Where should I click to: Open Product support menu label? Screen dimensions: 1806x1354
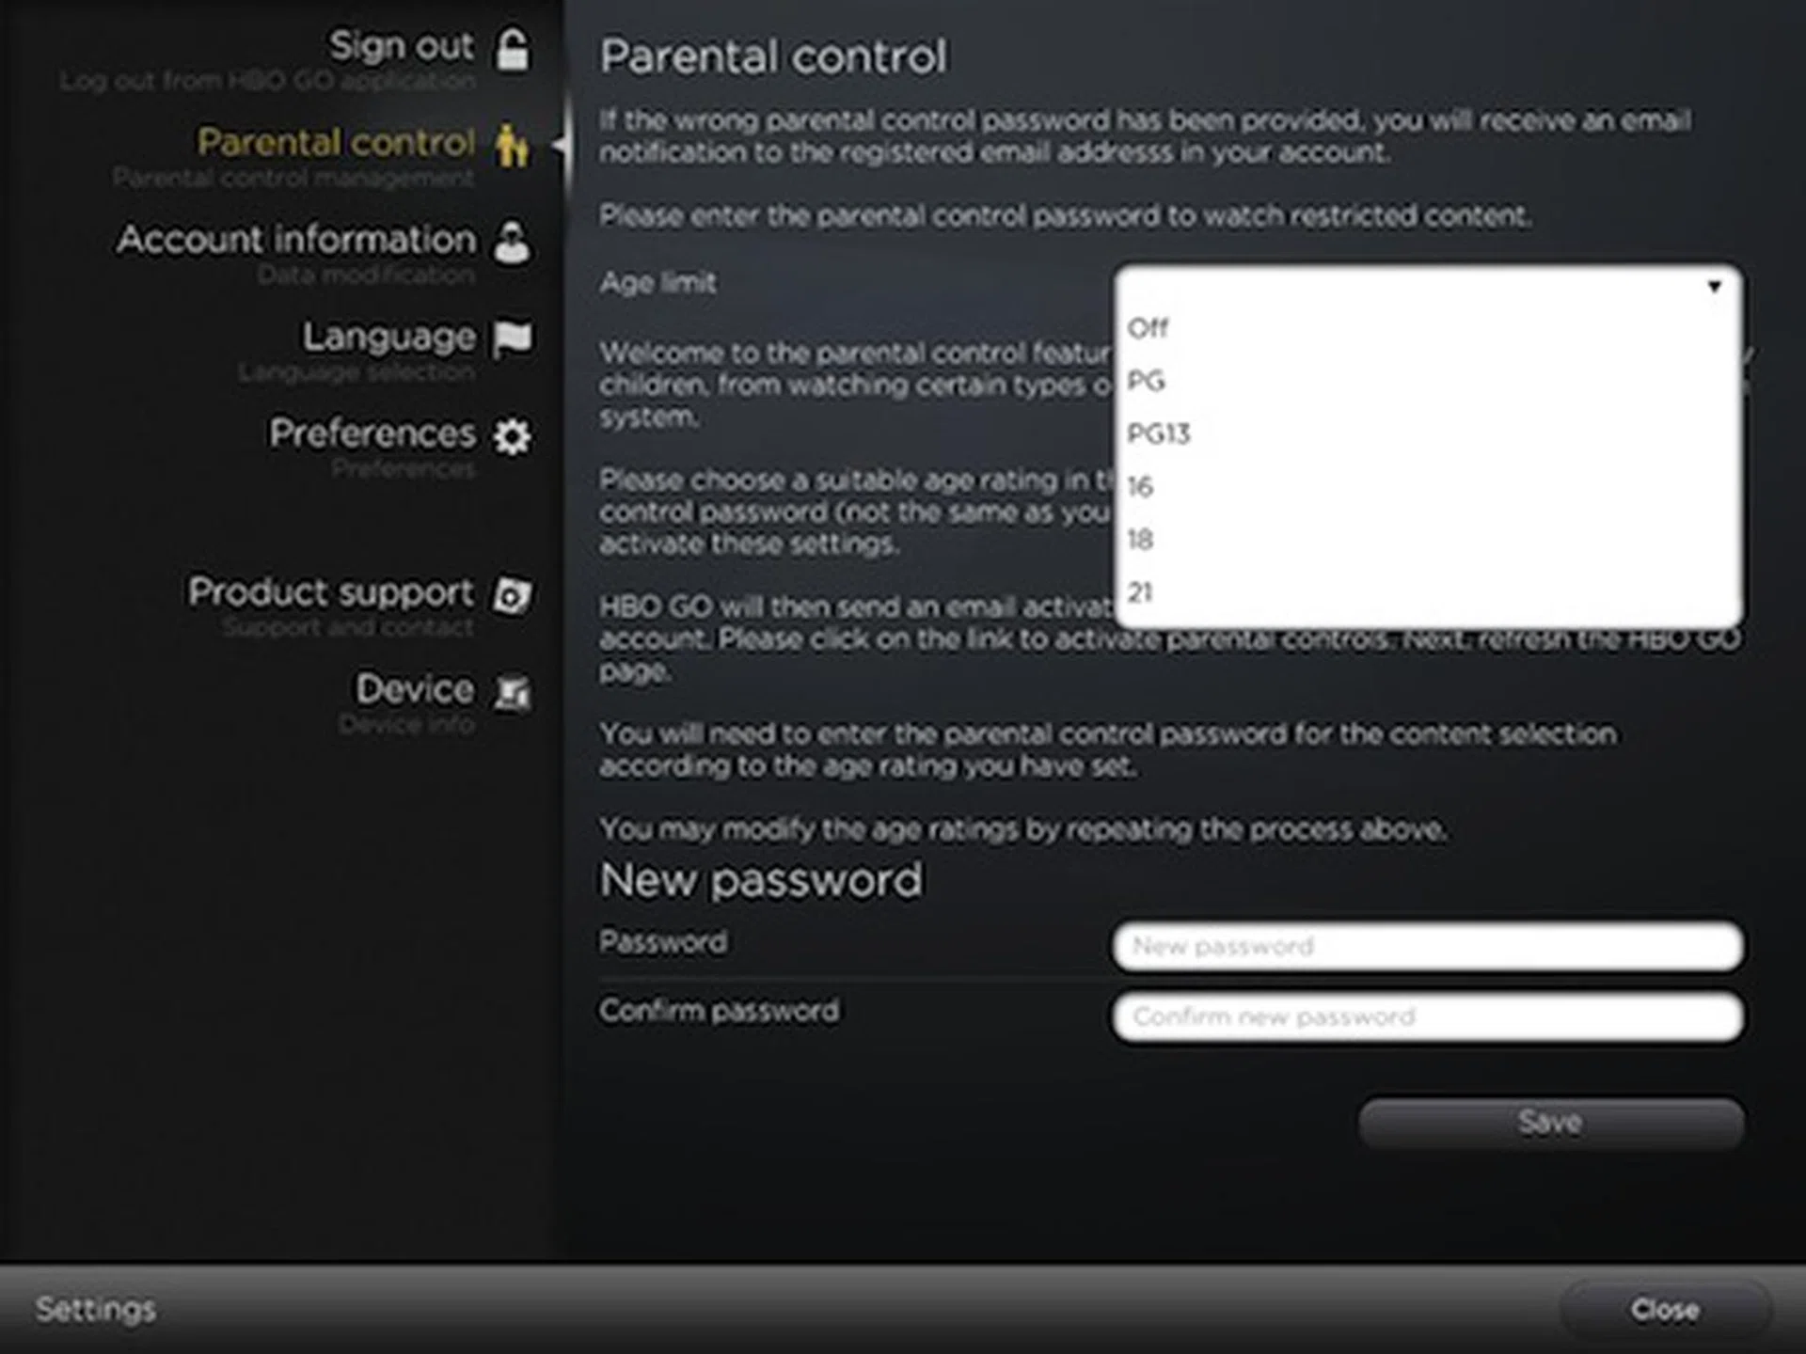click(330, 592)
